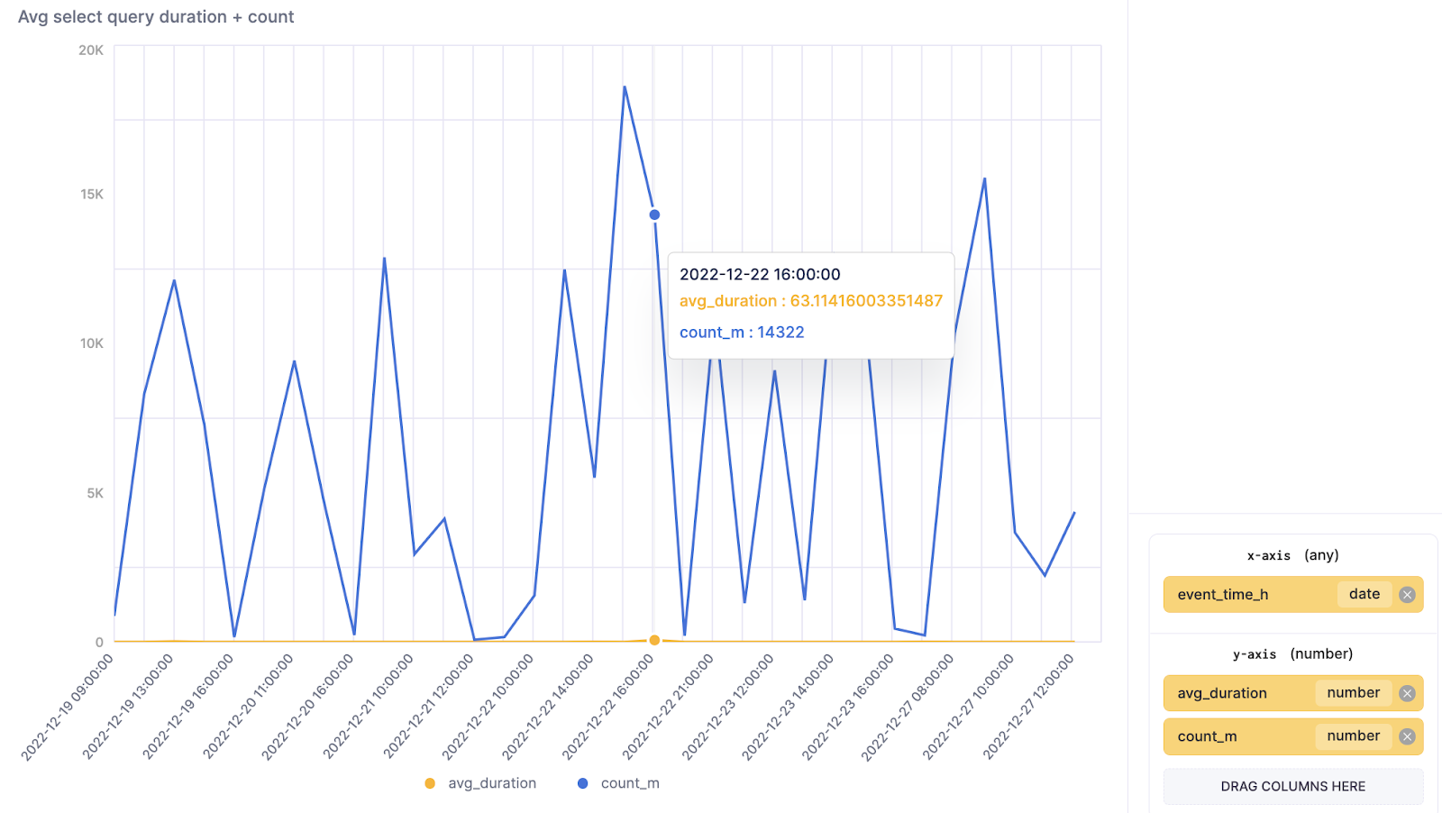Click the 'date' type badge on event_time_h
Viewport: 1442px width, 813px height.
pyautogui.click(x=1363, y=594)
